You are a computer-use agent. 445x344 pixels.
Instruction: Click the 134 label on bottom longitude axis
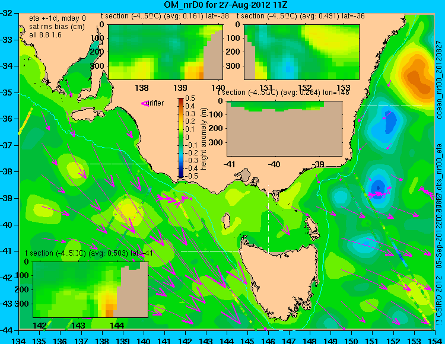coord(19,340)
